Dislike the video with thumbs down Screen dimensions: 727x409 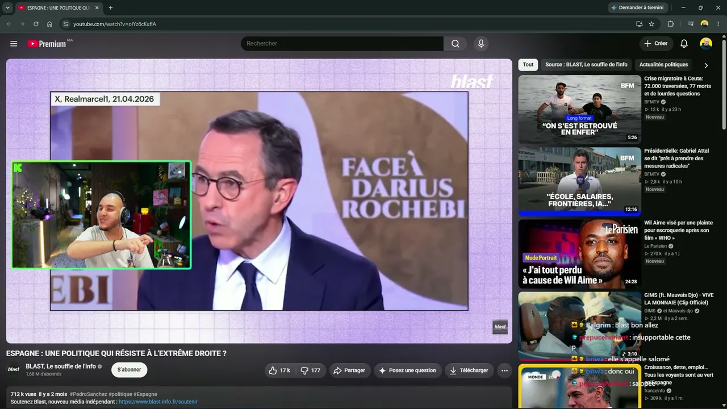coord(310,370)
